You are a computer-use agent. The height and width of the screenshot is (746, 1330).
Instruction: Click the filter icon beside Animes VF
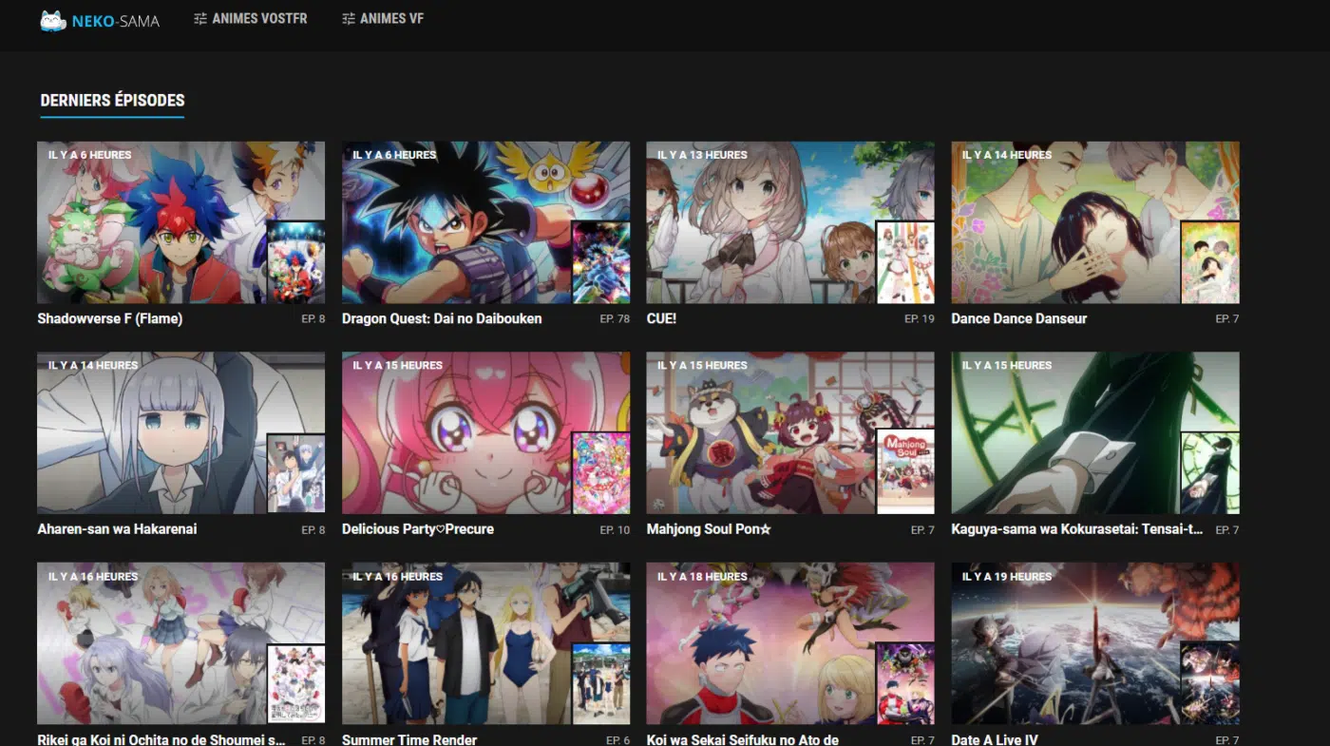[349, 19]
